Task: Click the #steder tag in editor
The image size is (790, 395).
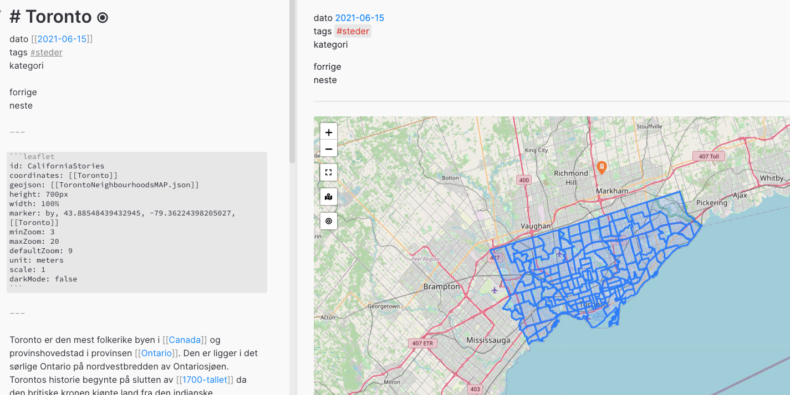Action: pos(46,52)
